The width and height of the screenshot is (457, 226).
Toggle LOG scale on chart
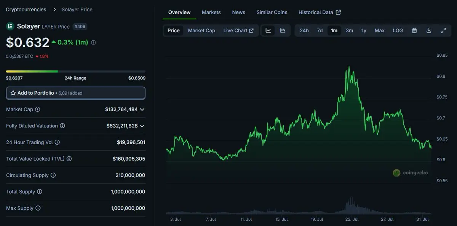pyautogui.click(x=398, y=30)
